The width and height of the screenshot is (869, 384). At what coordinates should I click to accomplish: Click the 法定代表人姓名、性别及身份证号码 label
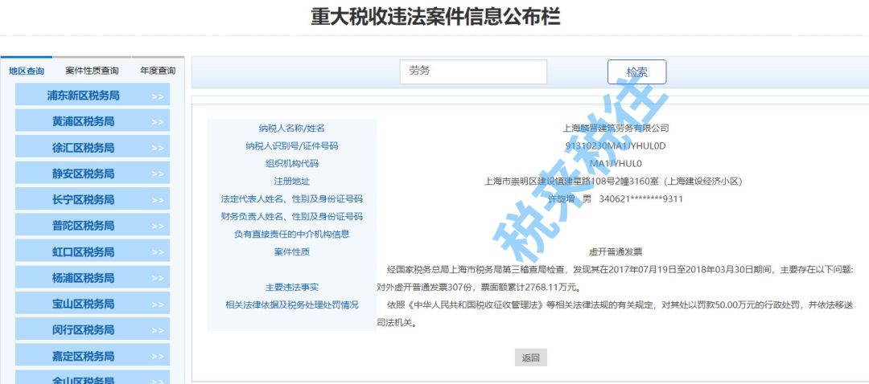point(291,199)
